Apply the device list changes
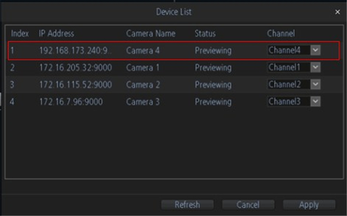 pyautogui.click(x=309, y=204)
